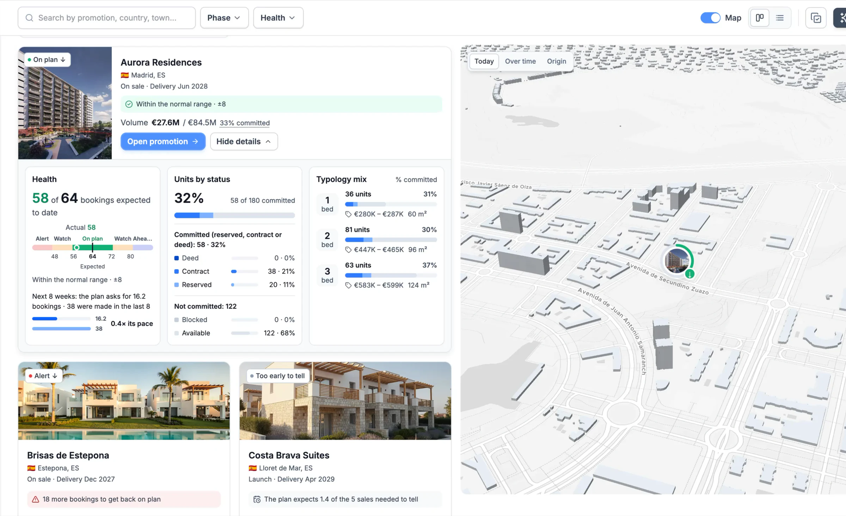The image size is (846, 516).
Task: Click the Open promotion button
Action: pyautogui.click(x=163, y=142)
